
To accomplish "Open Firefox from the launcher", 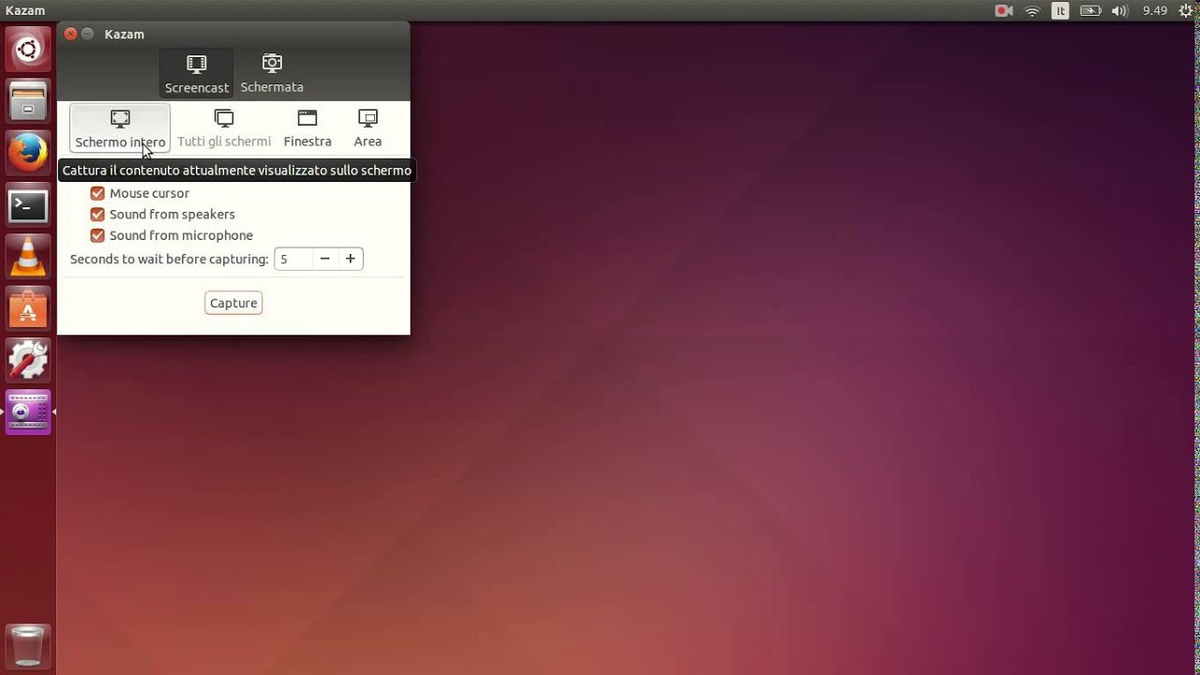I will click(x=28, y=152).
